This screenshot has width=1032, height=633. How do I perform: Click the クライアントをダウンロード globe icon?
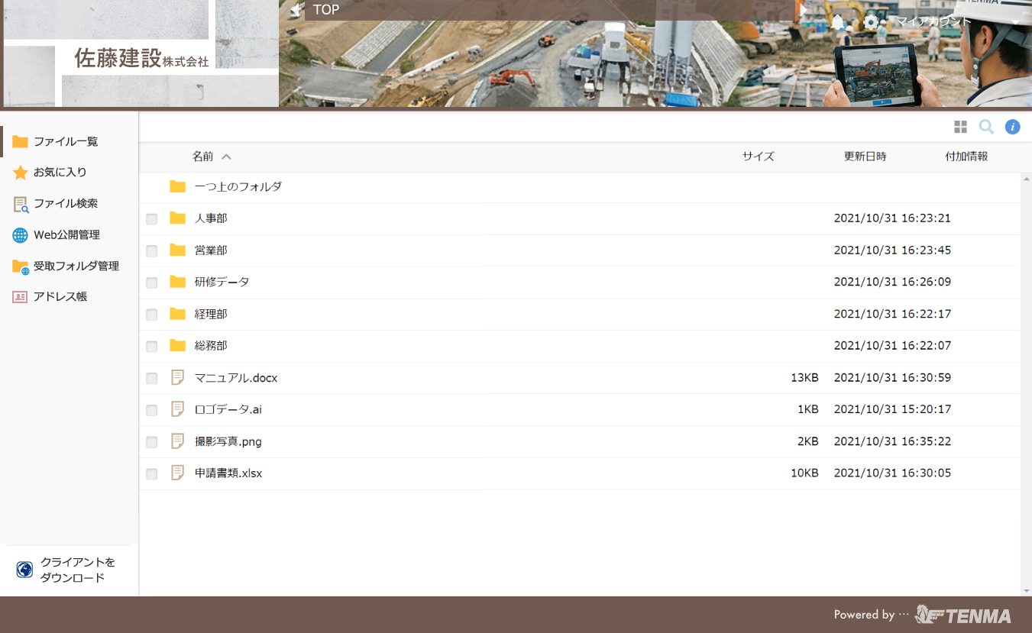(x=24, y=570)
